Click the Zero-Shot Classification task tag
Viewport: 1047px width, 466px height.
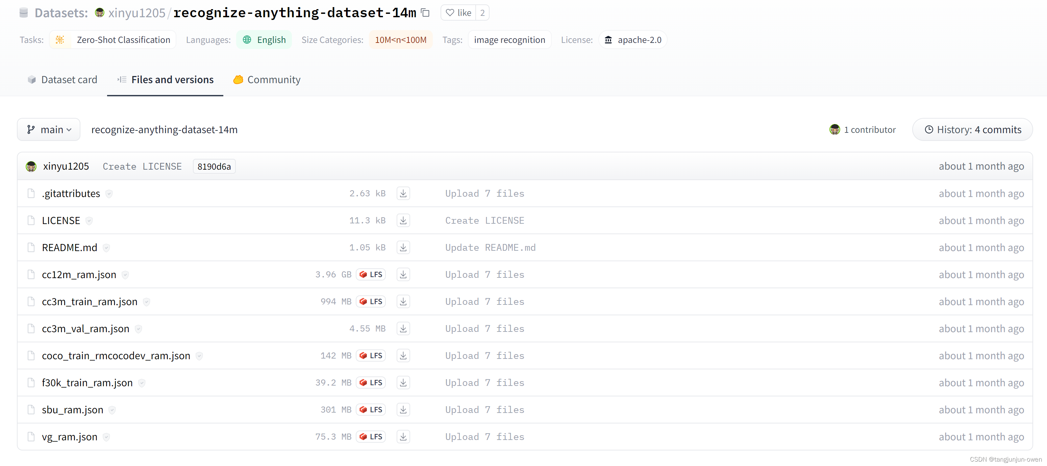pos(113,40)
